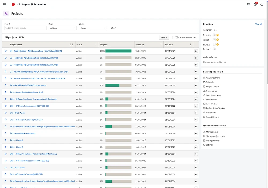Click the Clear filters button
The height and width of the screenshot is (188, 268).
coord(113,28)
